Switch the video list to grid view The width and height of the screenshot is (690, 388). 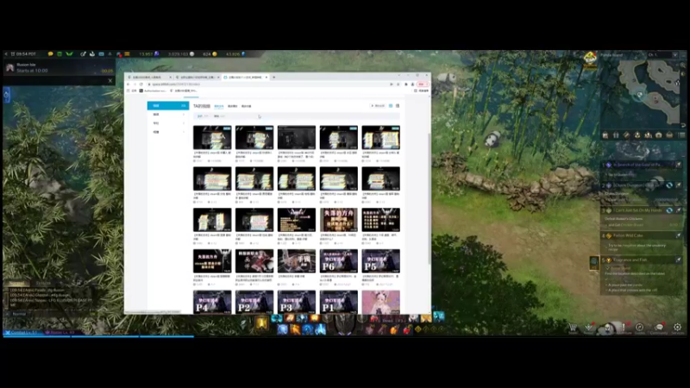[x=391, y=106]
